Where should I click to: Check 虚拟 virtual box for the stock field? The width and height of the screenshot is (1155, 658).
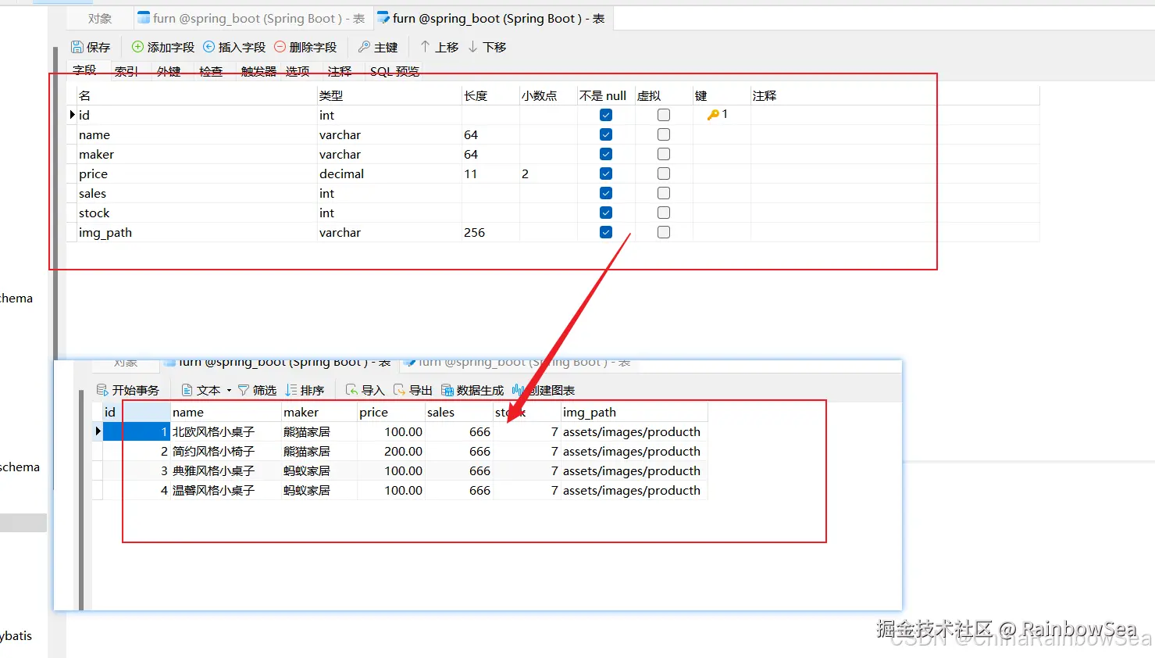coord(664,213)
